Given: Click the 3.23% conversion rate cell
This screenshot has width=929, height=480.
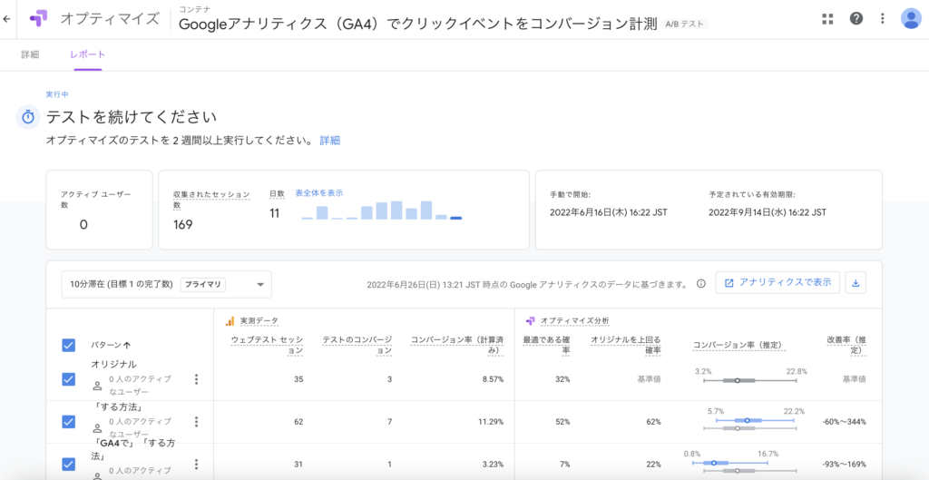Looking at the screenshot, I should coord(493,465).
